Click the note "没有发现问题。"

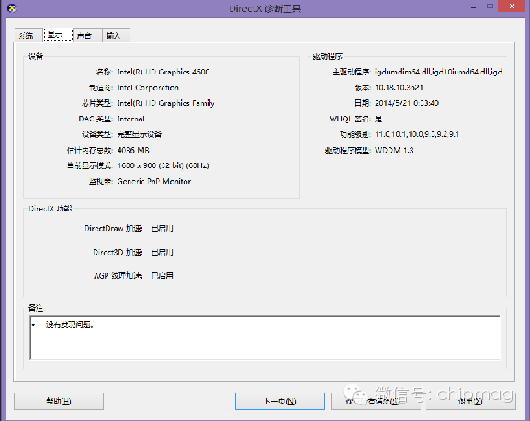(x=69, y=324)
